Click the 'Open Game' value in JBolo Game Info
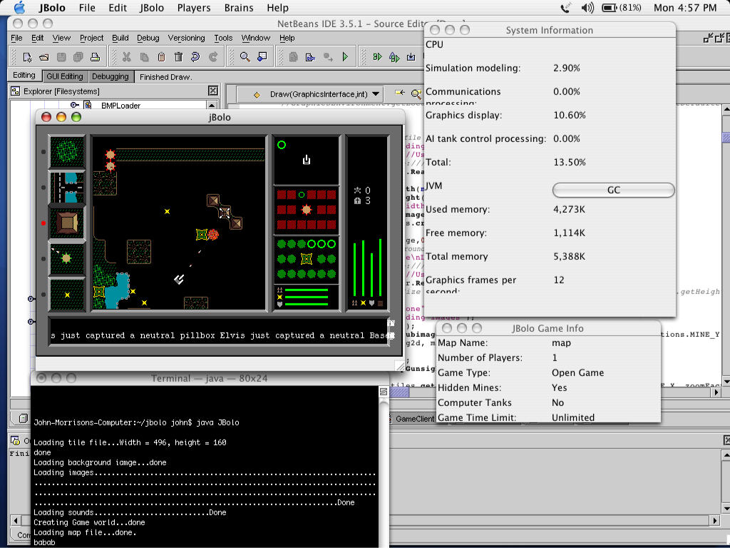The image size is (730, 548). (577, 372)
